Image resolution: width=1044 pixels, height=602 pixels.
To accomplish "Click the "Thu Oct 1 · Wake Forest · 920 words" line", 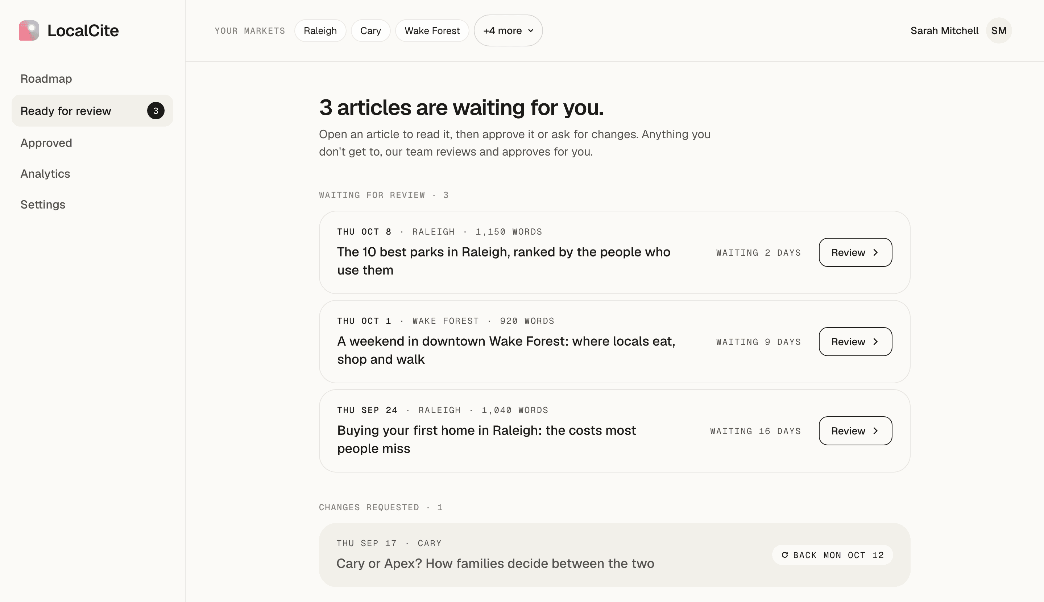I will pyautogui.click(x=446, y=321).
